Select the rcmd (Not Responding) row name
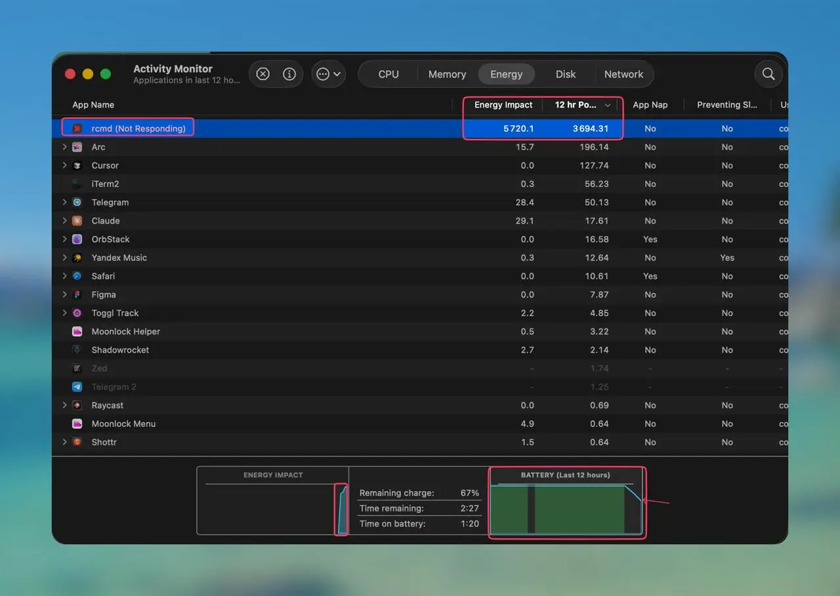Viewport: 840px width, 596px height. coord(138,129)
